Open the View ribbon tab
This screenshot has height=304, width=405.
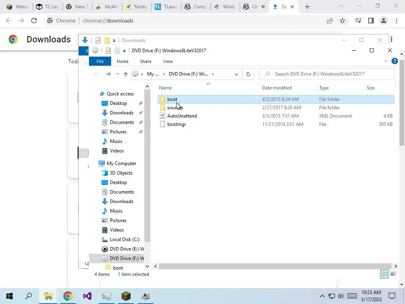pos(168,61)
